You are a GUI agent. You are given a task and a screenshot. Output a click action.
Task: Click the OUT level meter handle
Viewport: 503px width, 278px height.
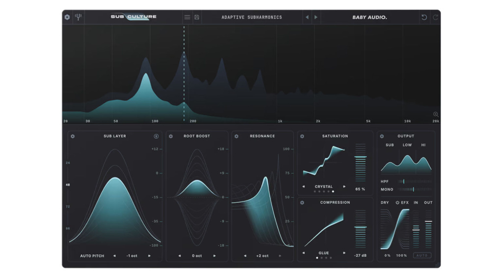point(428,221)
